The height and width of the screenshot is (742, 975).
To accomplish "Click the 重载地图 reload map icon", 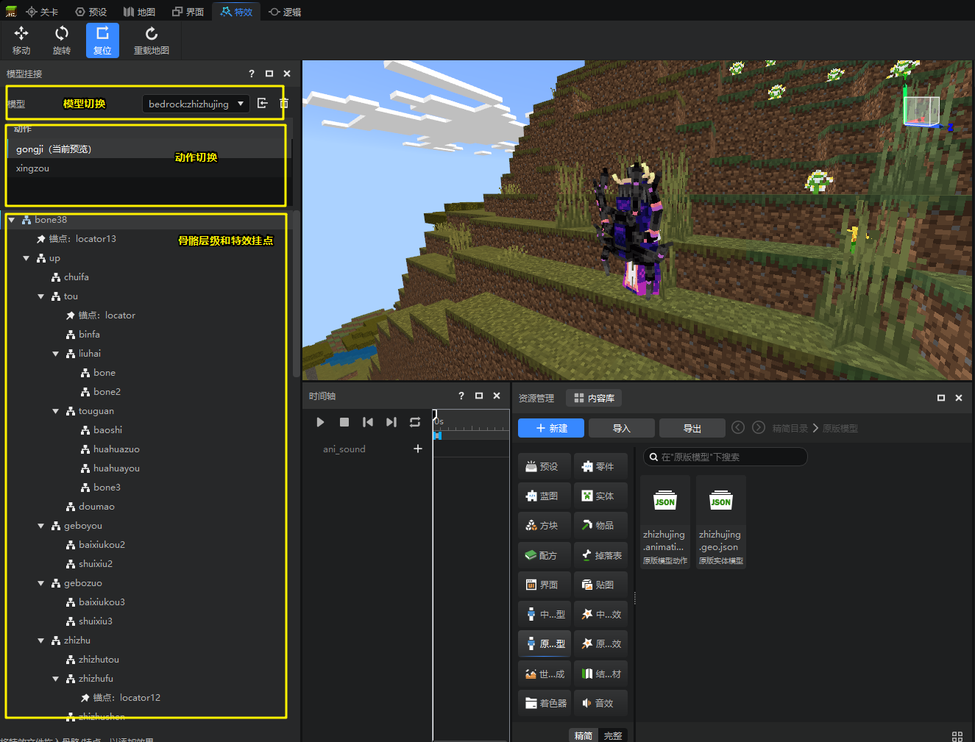I will pos(151,40).
